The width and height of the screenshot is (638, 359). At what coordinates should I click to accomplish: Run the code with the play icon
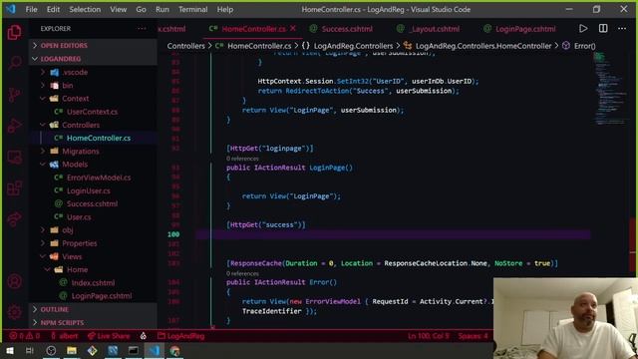click(583, 29)
